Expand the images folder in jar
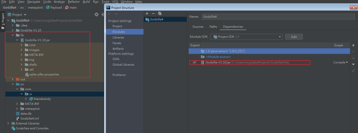 tap(22, 50)
